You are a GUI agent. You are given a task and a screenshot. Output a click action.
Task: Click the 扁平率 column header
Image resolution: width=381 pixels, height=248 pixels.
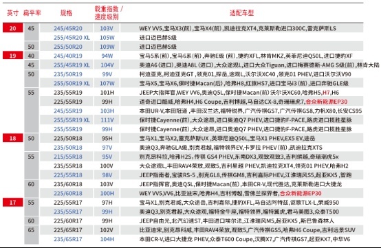tap(32, 13)
